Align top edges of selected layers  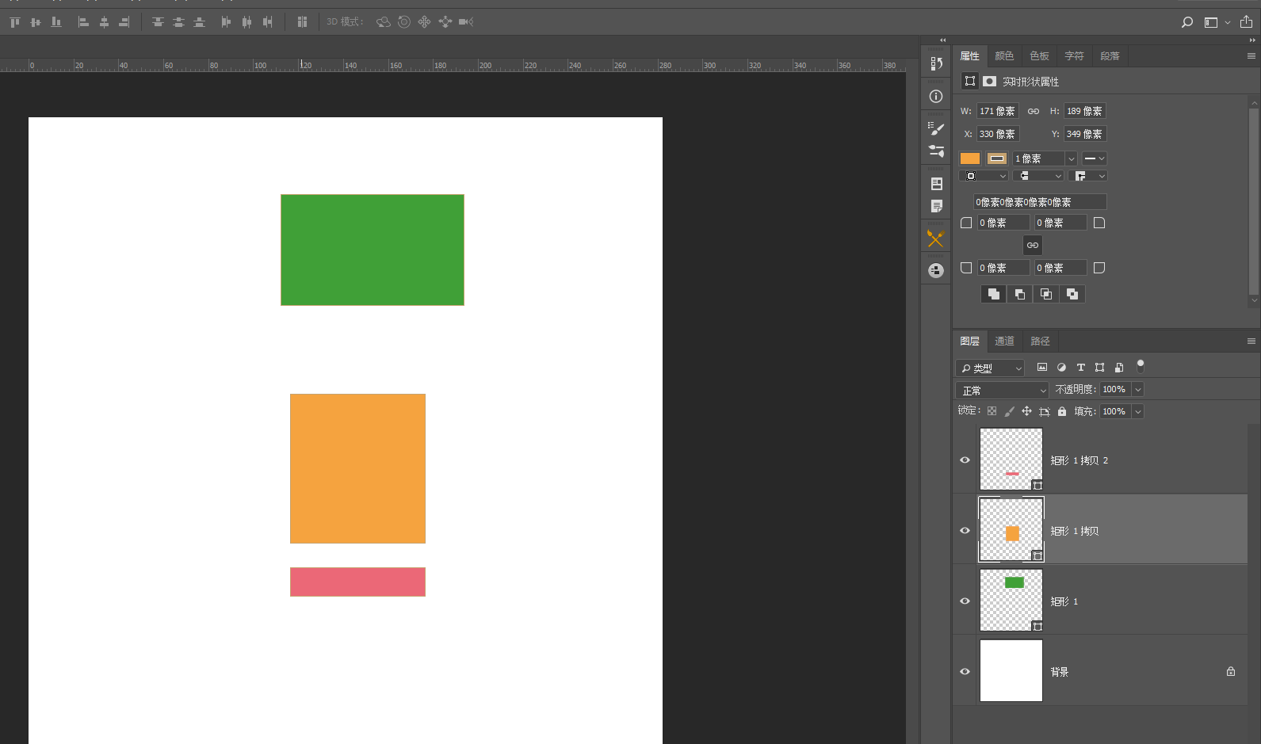point(14,22)
